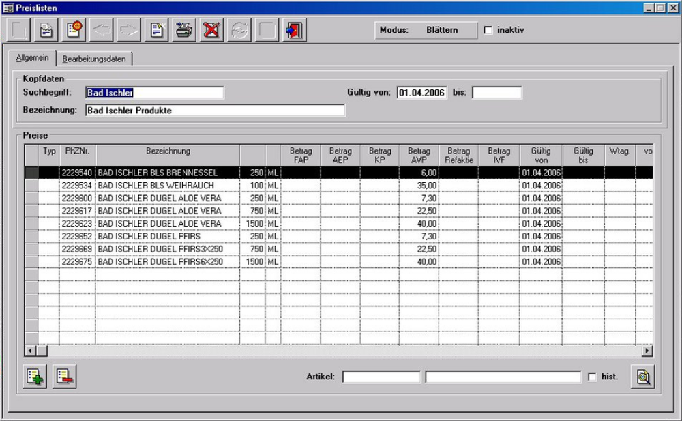Add a price row with green plus icon
Viewport: 682px width, 421px height.
click(x=34, y=377)
